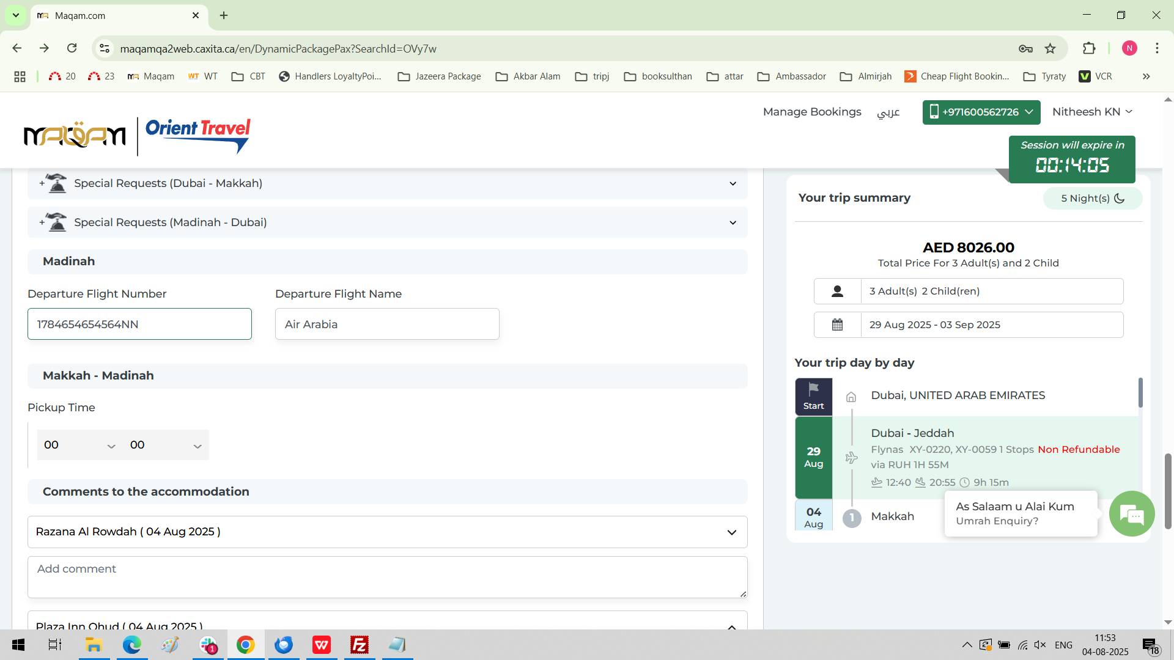Click the Departure Flight Name field

[387, 324]
